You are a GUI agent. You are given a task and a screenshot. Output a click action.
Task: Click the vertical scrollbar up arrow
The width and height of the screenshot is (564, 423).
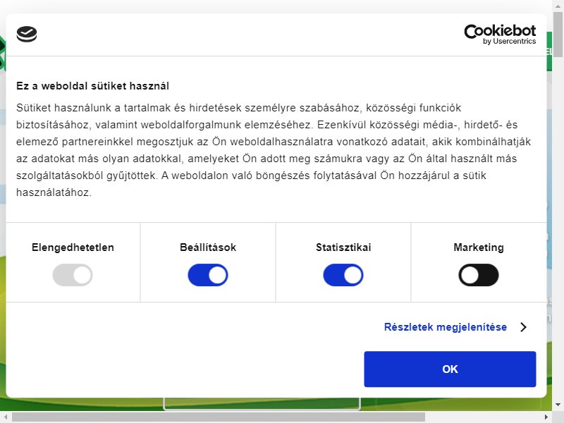click(x=558, y=6)
